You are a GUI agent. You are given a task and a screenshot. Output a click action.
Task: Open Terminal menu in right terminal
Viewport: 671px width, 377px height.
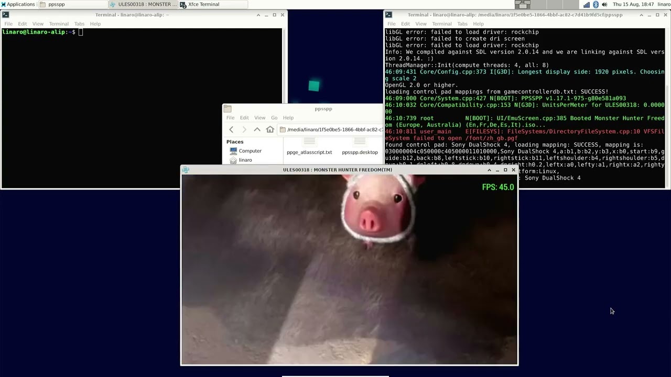point(442,24)
